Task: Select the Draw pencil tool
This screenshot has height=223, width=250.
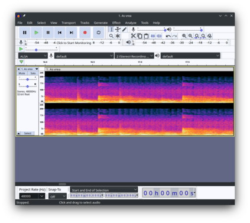Action: coord(124,30)
